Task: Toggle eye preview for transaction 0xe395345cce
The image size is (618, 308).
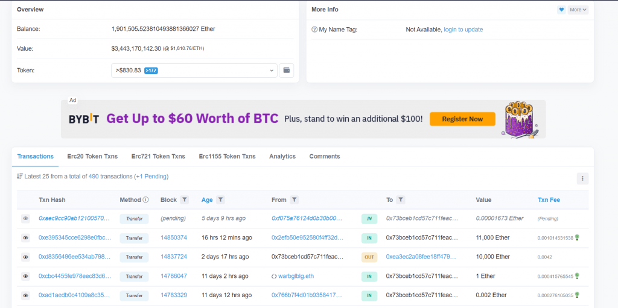Action: click(25, 238)
